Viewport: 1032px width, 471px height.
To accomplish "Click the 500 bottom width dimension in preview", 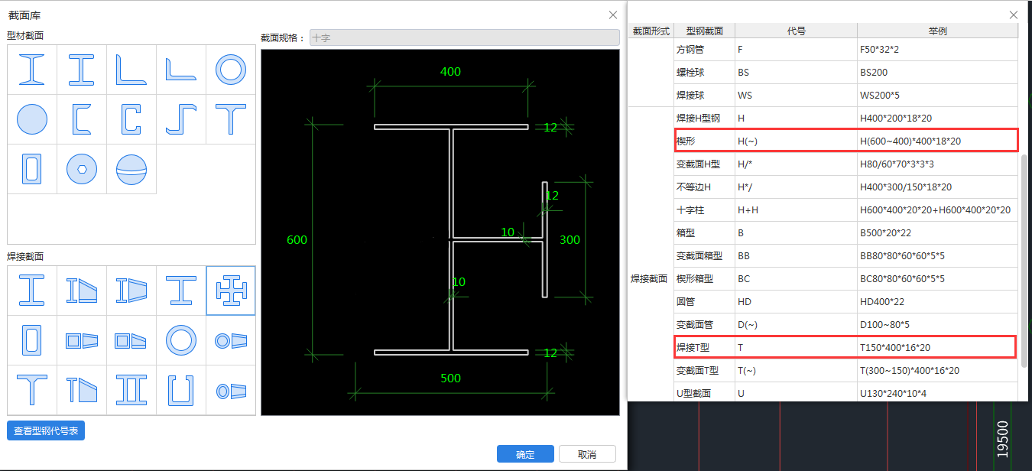I will coord(451,378).
